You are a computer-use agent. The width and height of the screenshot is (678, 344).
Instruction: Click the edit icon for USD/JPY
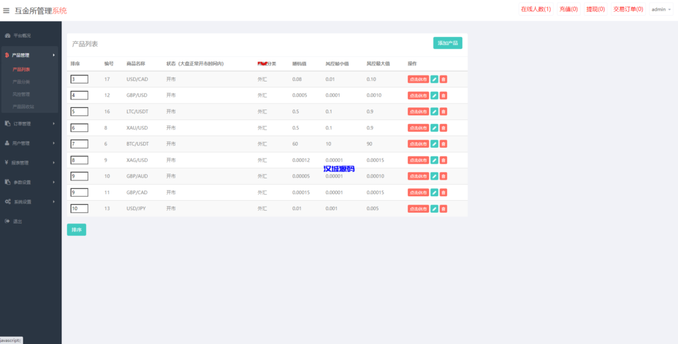click(x=434, y=209)
